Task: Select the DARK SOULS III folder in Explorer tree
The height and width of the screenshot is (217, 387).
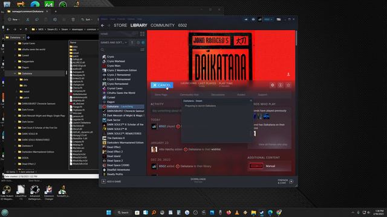Action: click(x=30, y=134)
